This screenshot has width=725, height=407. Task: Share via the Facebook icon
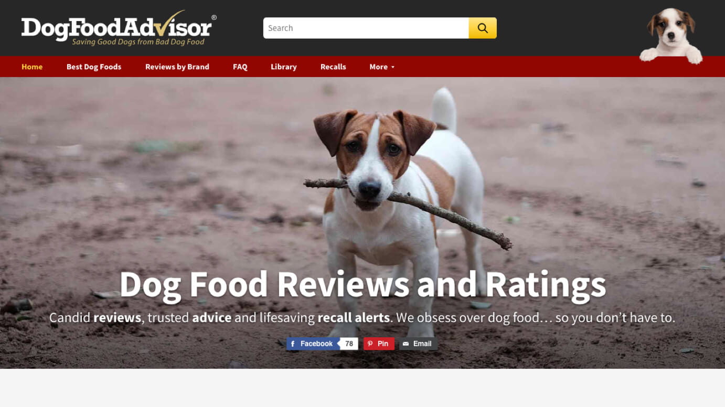(293, 344)
